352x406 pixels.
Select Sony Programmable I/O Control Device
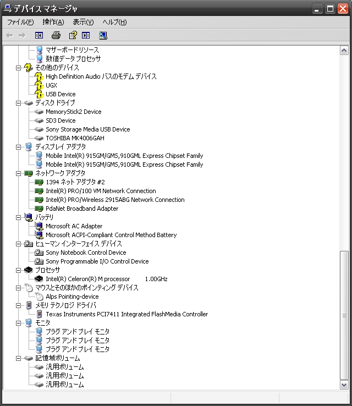point(97,261)
